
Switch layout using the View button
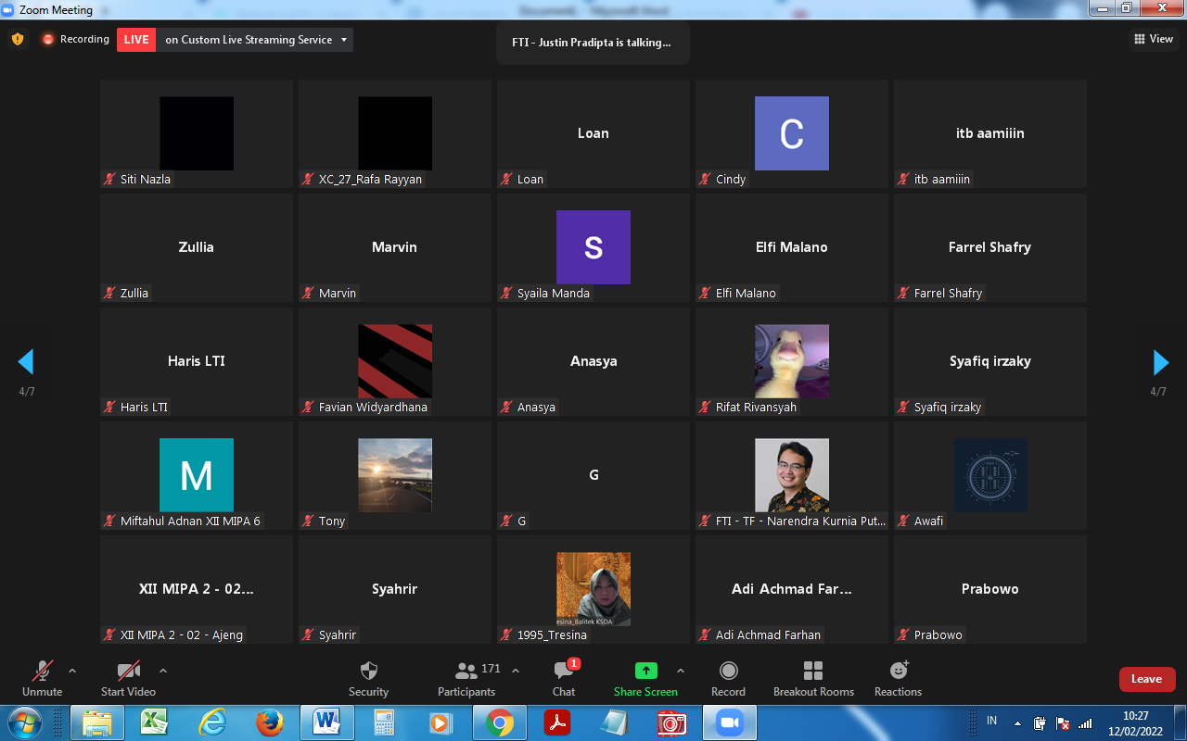coord(1154,39)
